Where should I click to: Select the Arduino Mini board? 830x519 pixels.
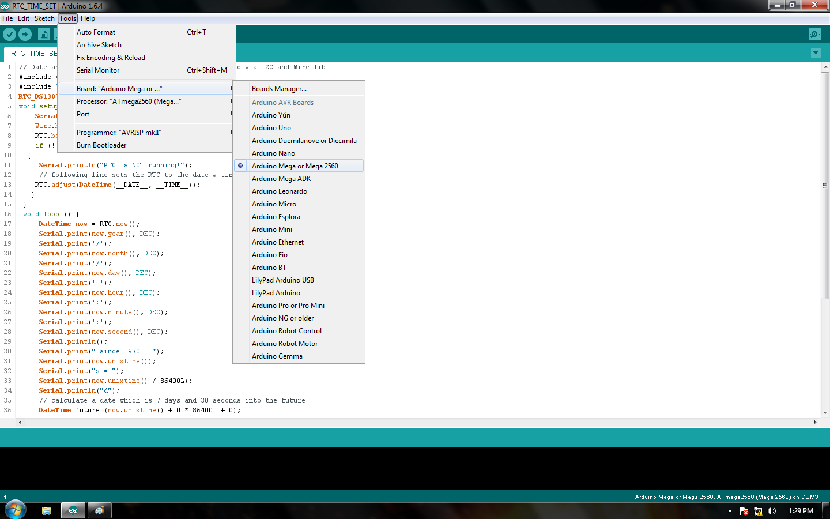(x=299, y=230)
